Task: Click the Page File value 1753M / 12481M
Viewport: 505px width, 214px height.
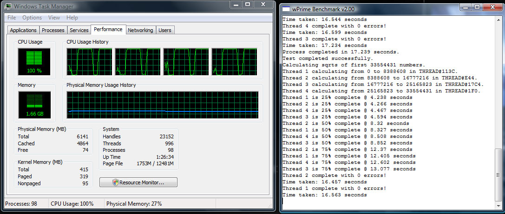Action: pos(155,164)
